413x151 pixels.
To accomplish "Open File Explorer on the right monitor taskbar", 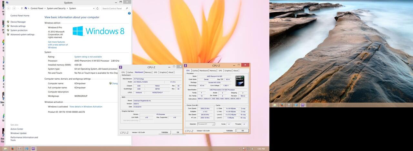I will (x=275, y=105).
